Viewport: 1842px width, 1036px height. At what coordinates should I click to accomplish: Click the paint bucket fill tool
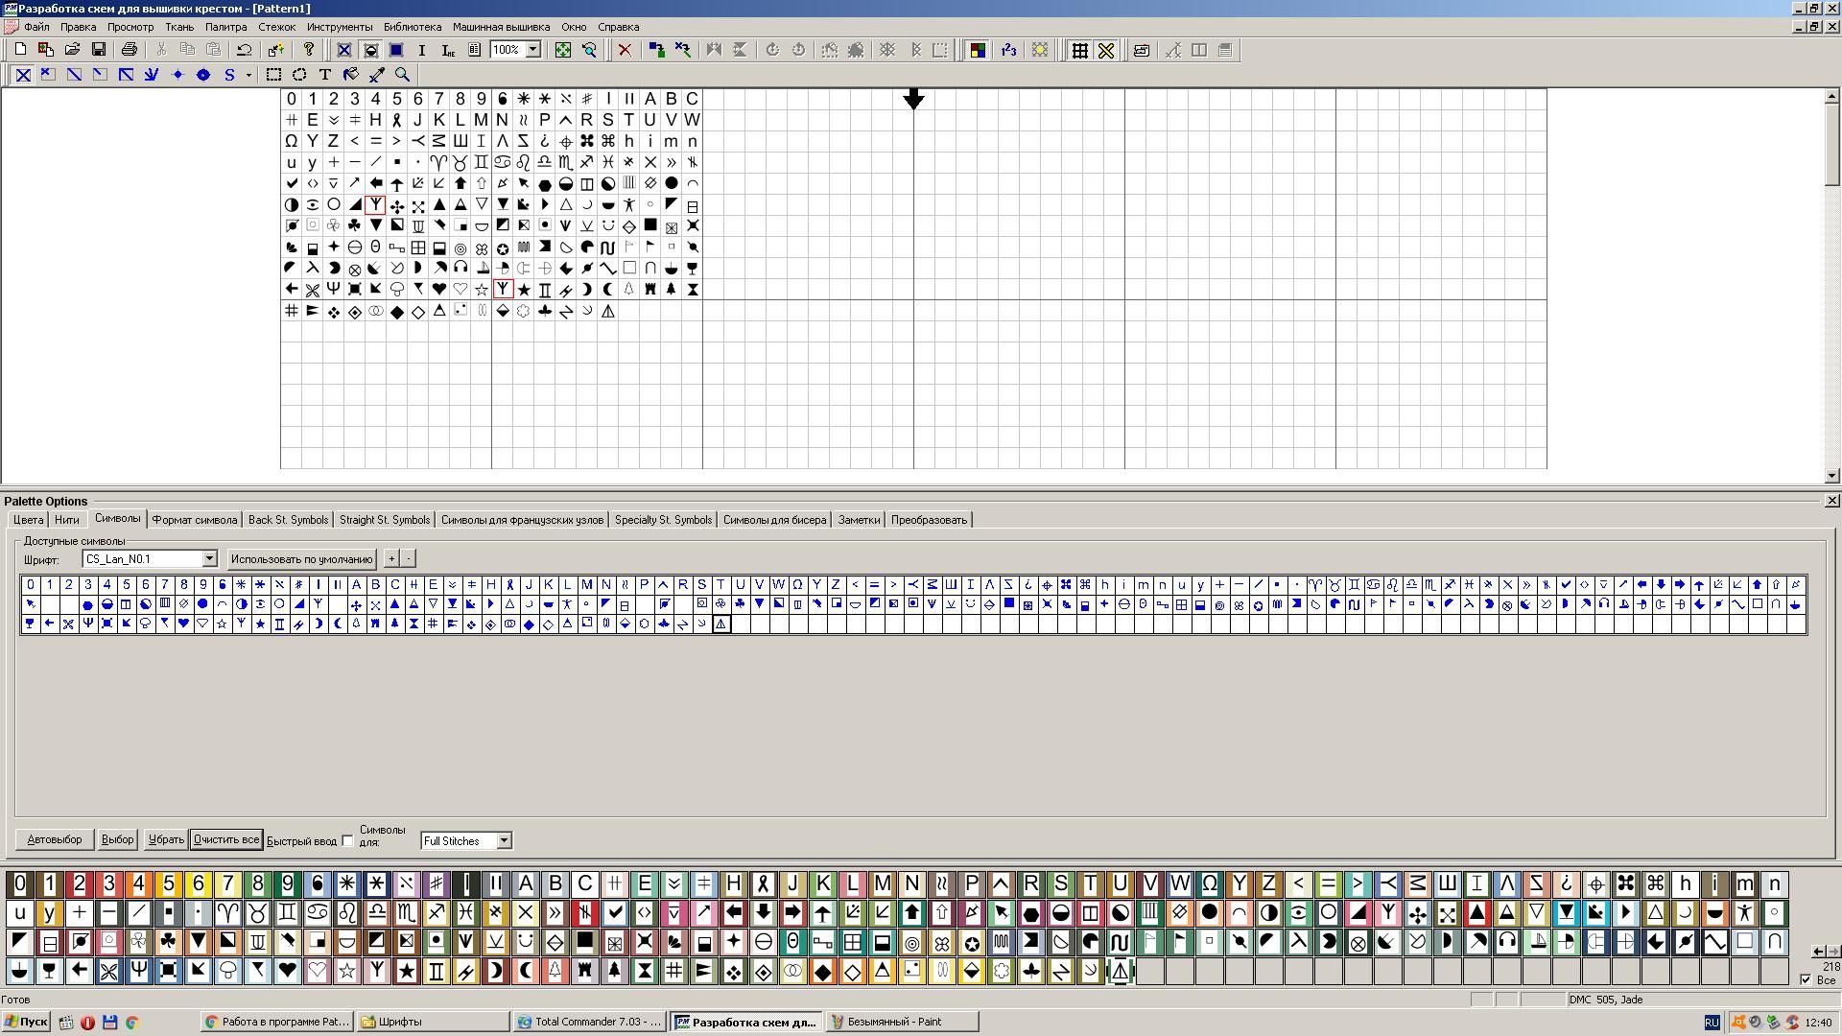(x=351, y=75)
